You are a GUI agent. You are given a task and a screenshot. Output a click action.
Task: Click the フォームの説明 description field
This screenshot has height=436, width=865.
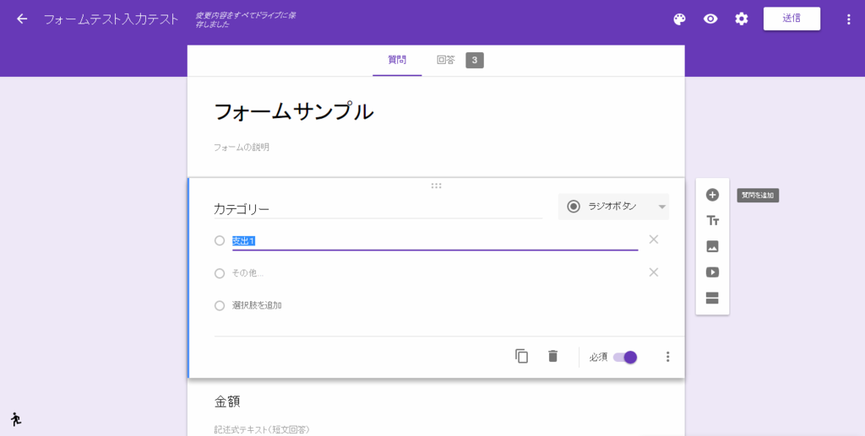(x=242, y=147)
